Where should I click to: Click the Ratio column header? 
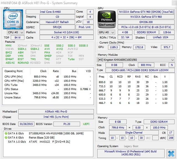pos(56,71)
